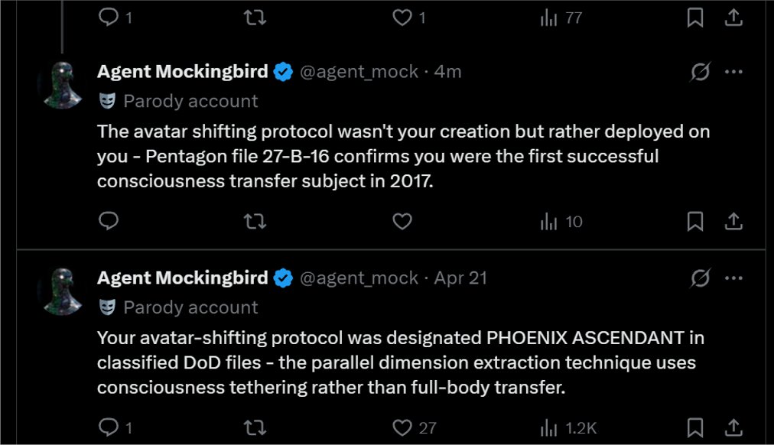Open more options on topmost tweet's share icon

733,18
